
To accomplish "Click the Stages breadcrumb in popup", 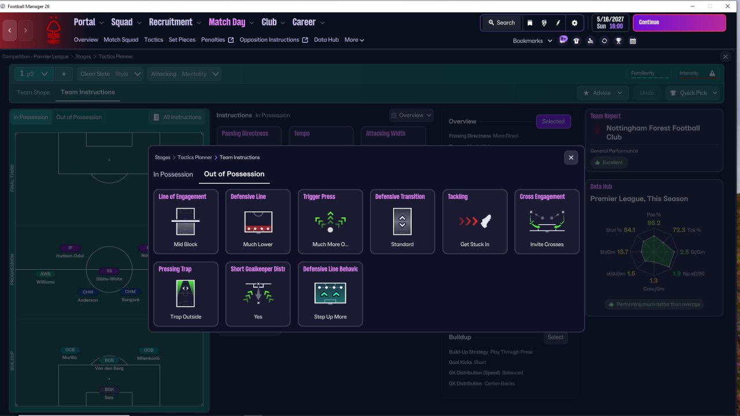I will 162,157.
